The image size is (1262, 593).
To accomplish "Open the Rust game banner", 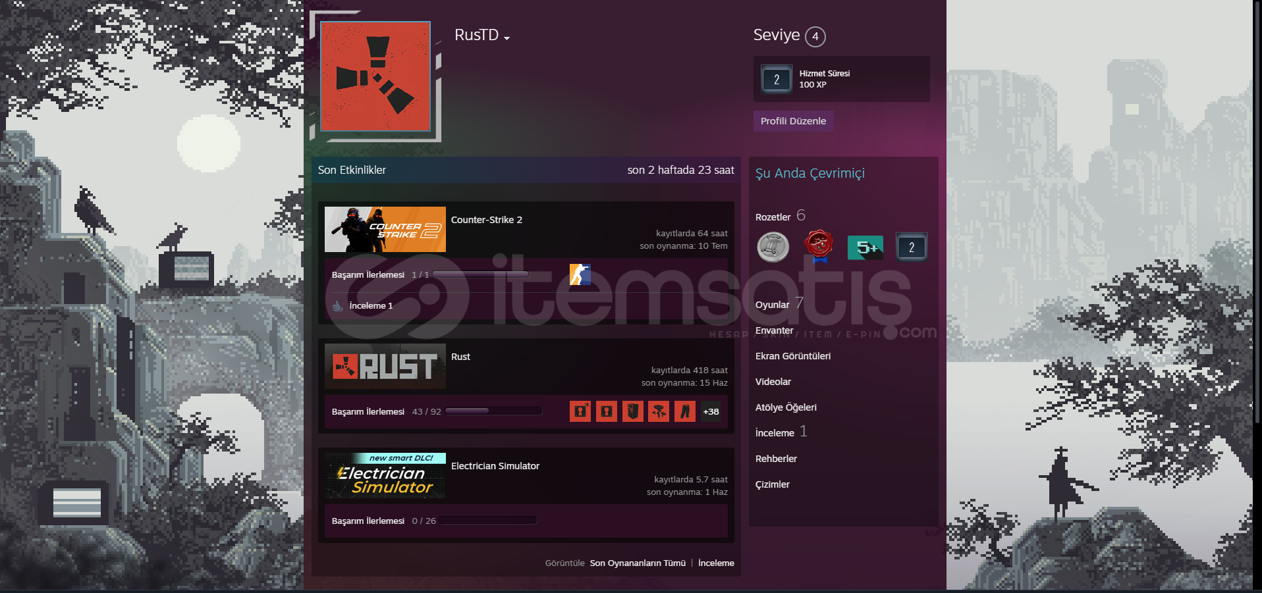I will click(385, 366).
